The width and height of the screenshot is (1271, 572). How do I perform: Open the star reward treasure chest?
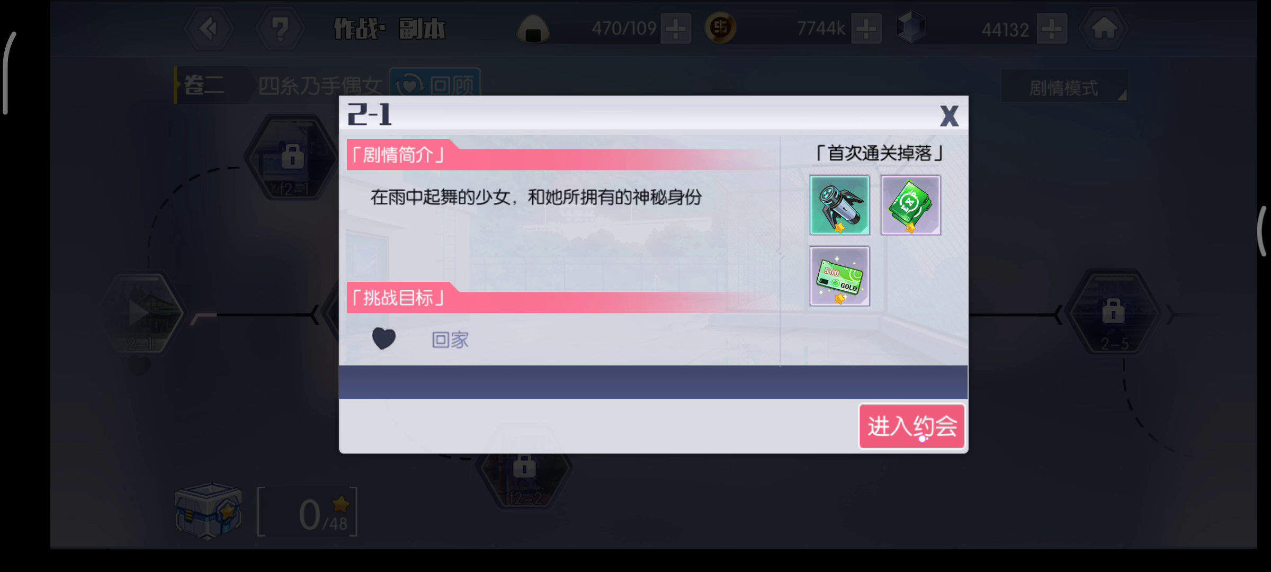point(208,511)
